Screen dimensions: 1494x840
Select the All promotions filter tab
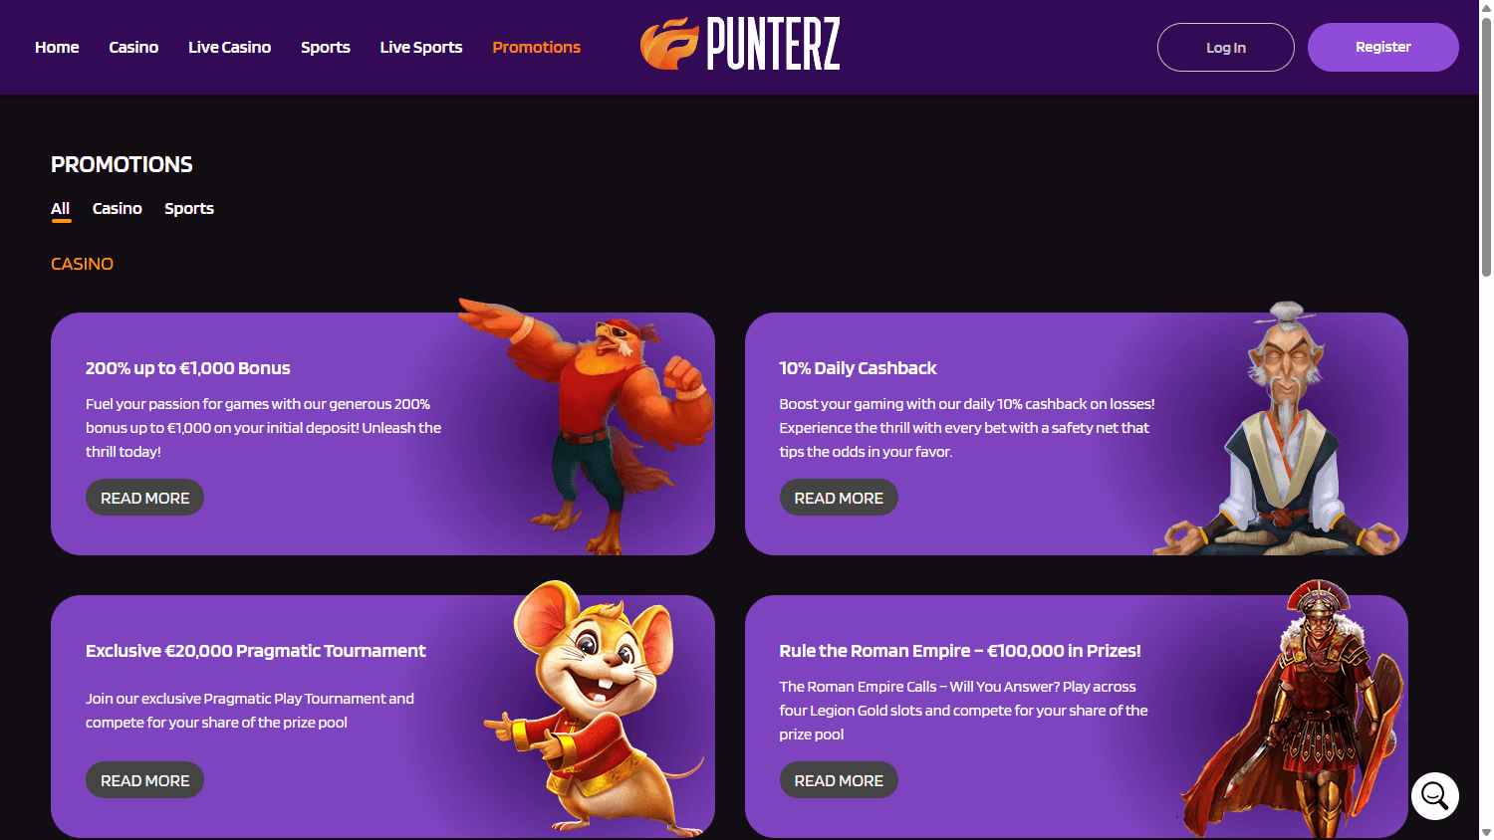[x=61, y=209]
